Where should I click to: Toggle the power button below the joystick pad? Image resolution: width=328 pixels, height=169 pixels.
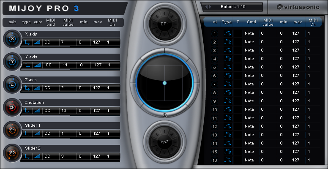164,116
